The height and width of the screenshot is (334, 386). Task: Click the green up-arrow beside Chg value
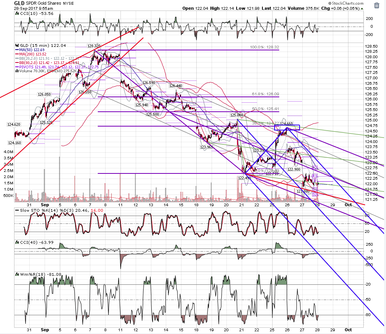[362, 9]
